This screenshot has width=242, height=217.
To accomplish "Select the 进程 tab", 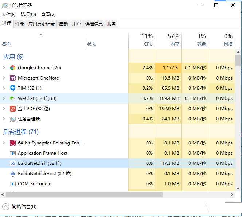I will pos(7,23).
